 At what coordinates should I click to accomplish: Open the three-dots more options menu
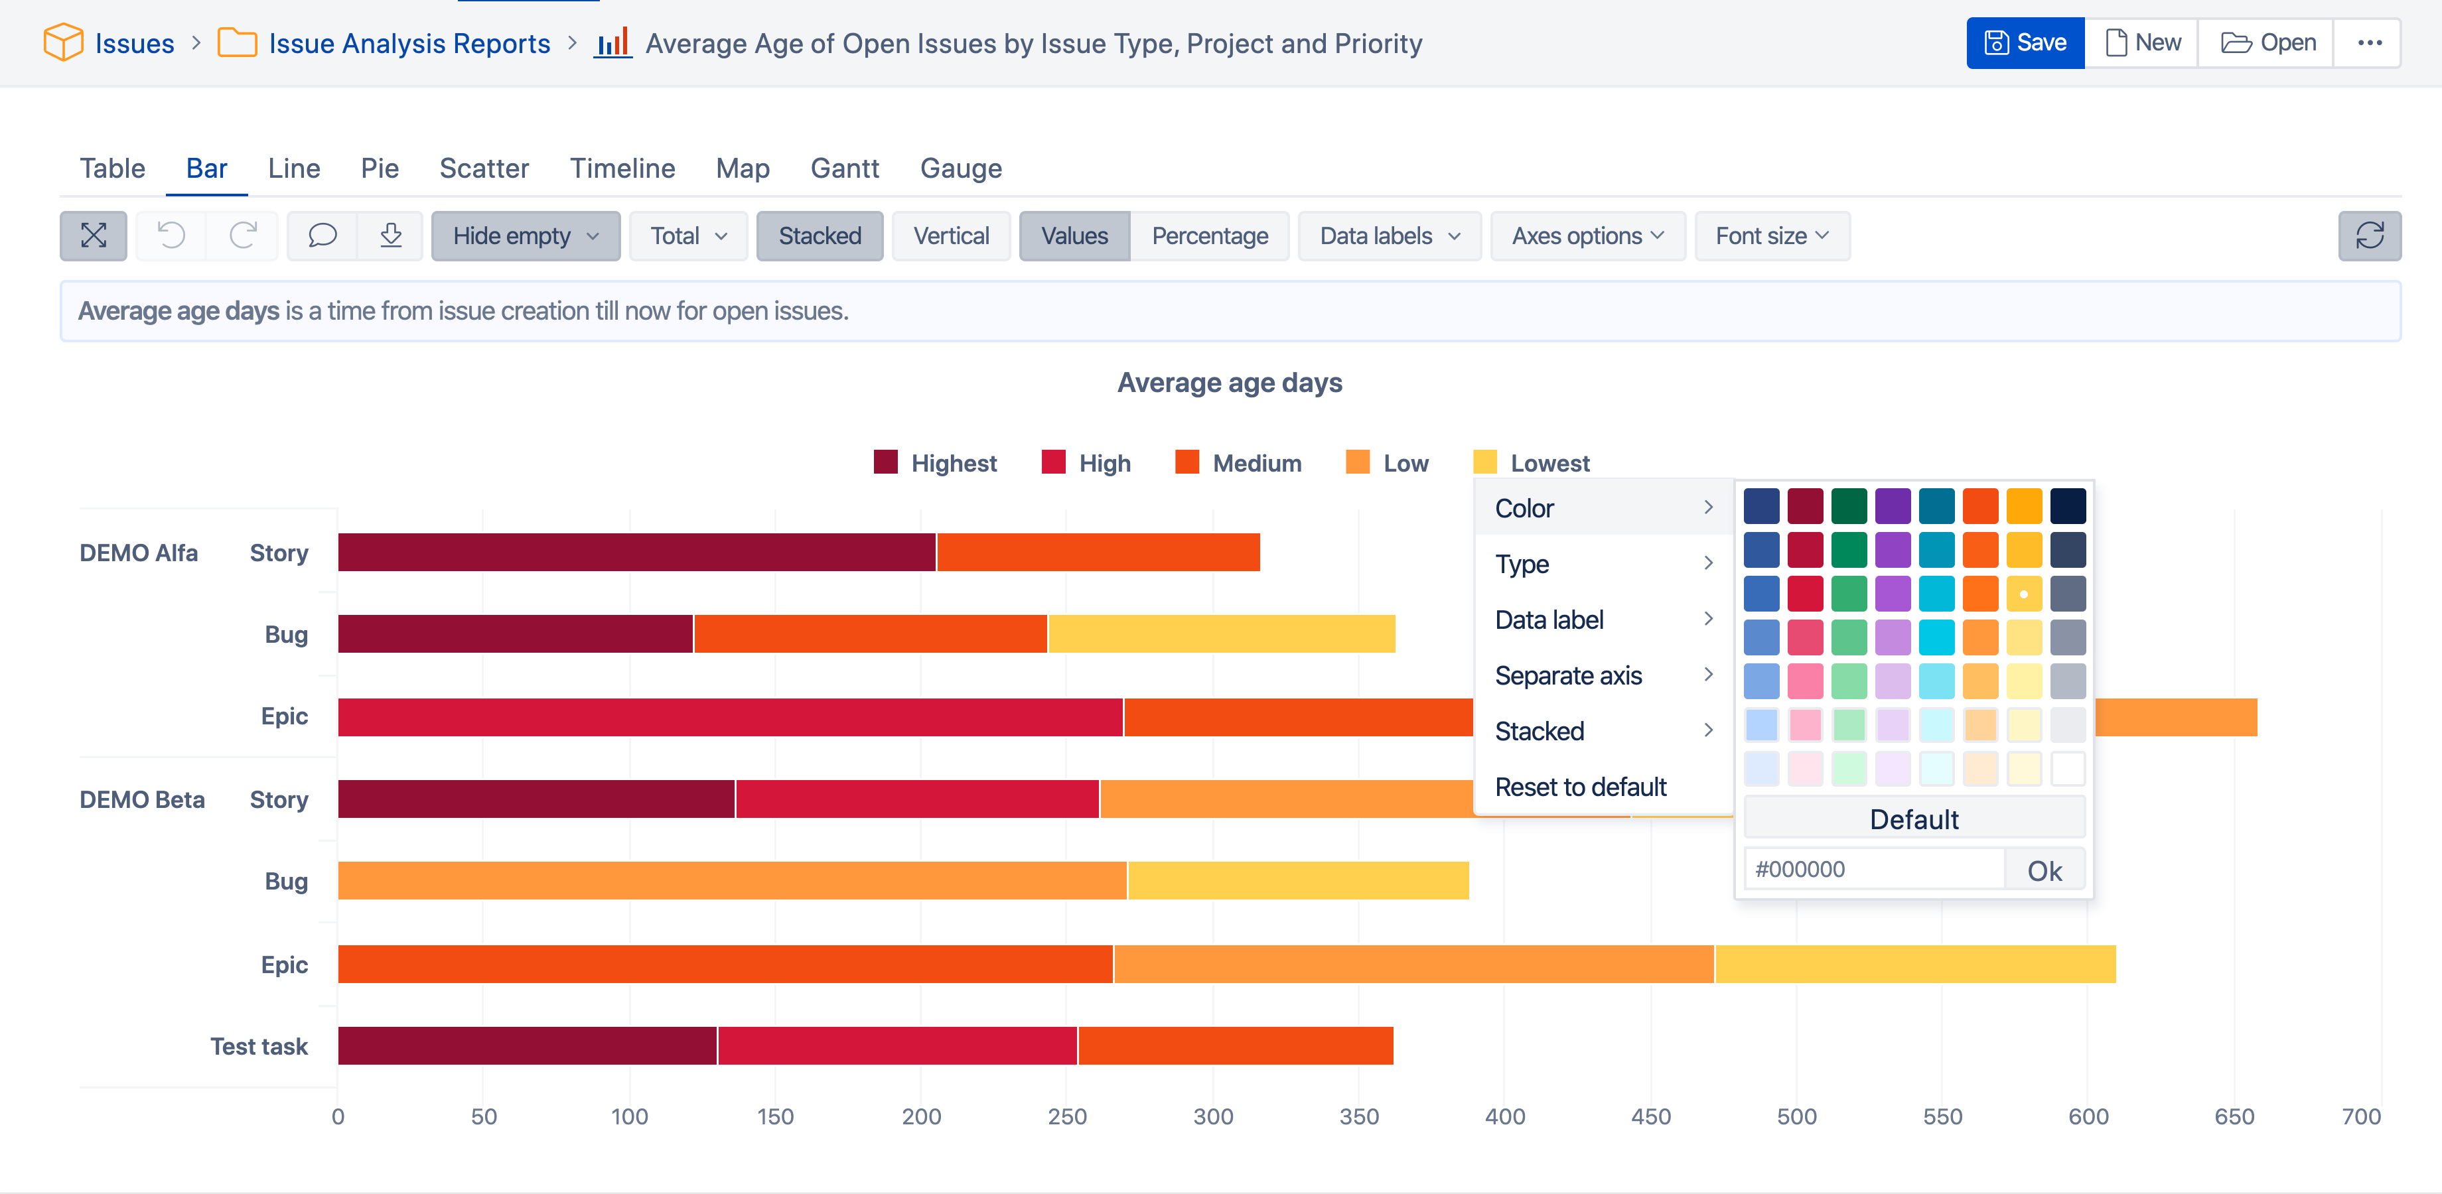(2369, 42)
